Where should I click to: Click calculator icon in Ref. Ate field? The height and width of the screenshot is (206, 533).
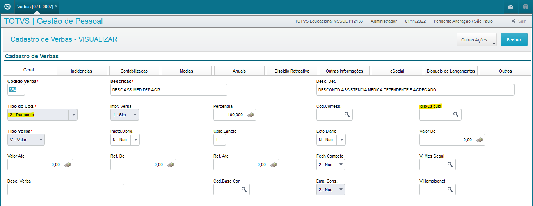click(274, 165)
